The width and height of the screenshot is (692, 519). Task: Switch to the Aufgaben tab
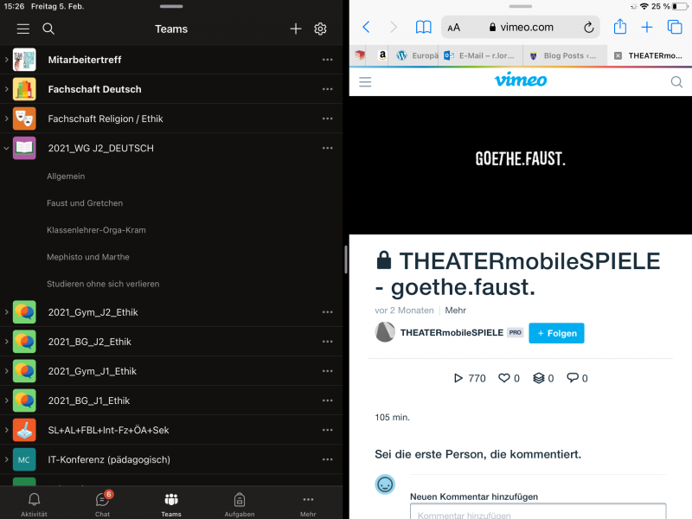point(240,504)
